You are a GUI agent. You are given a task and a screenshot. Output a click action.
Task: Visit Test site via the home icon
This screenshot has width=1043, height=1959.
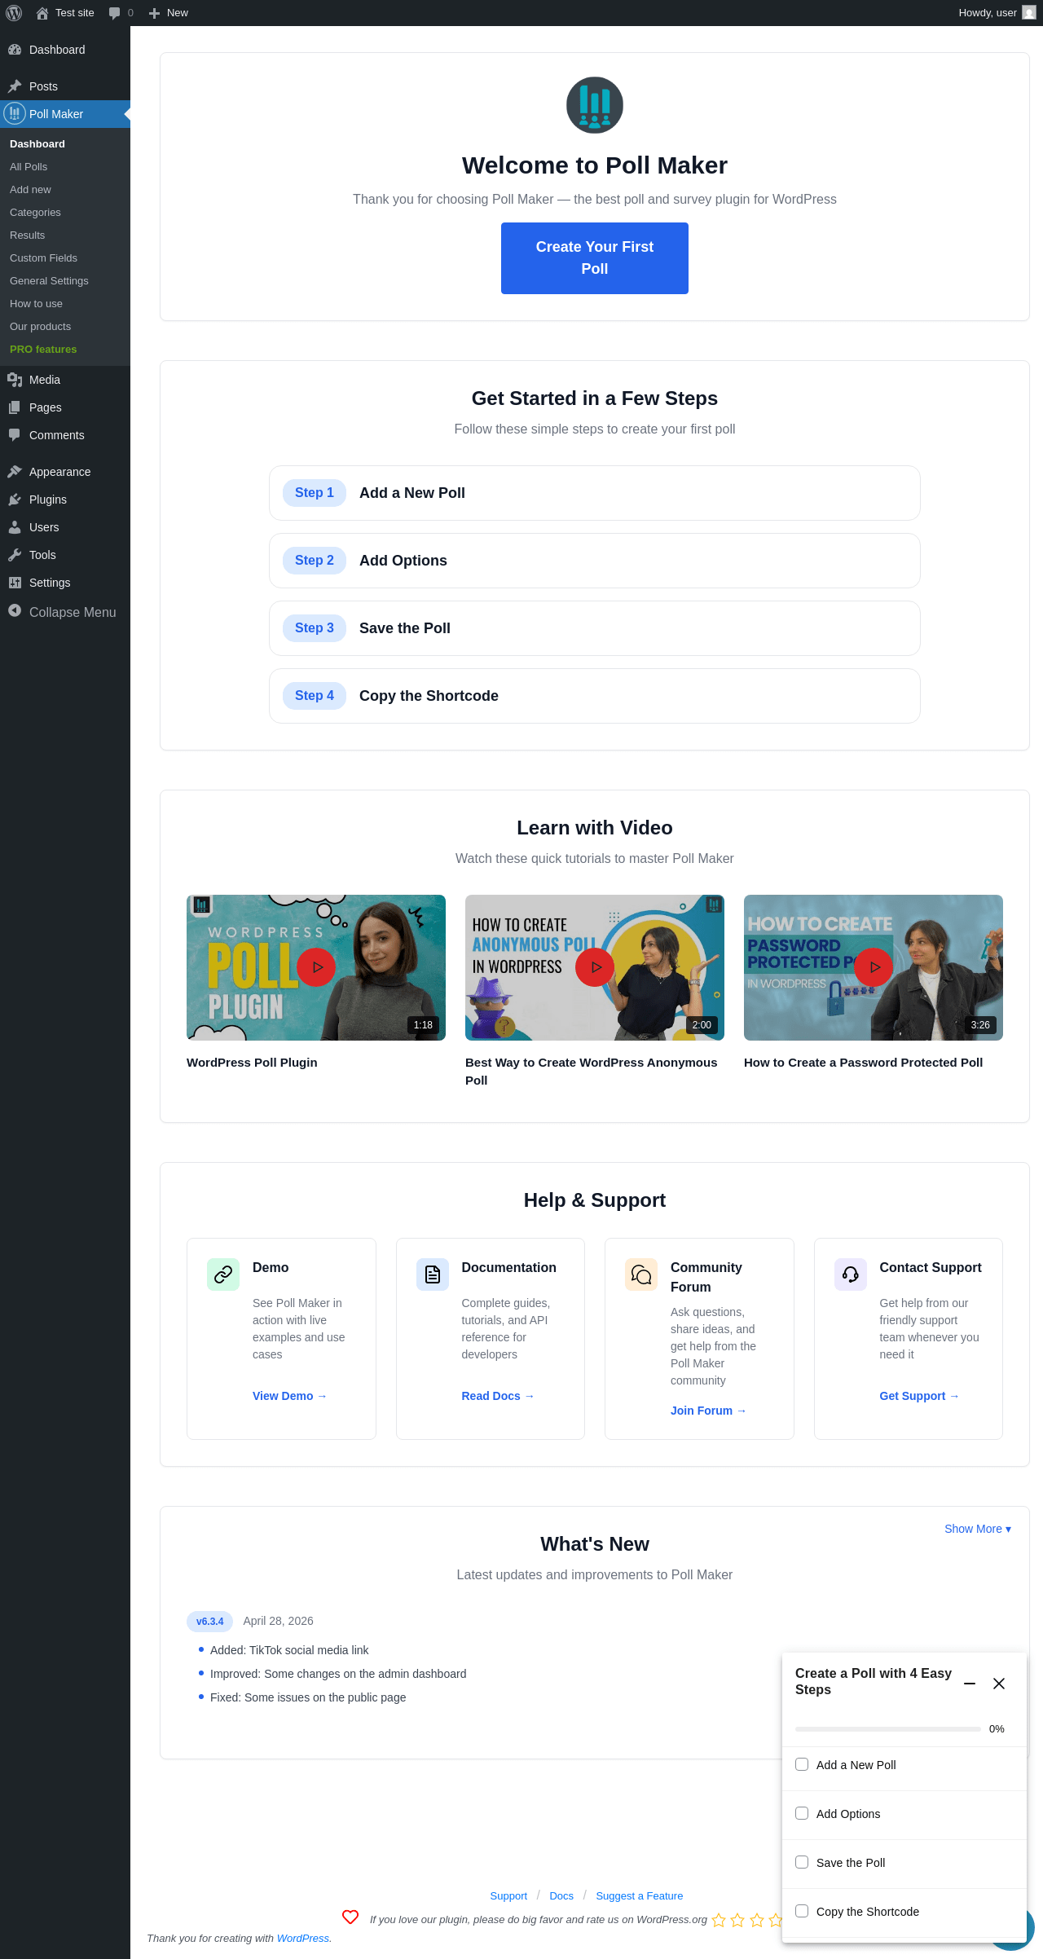point(42,13)
